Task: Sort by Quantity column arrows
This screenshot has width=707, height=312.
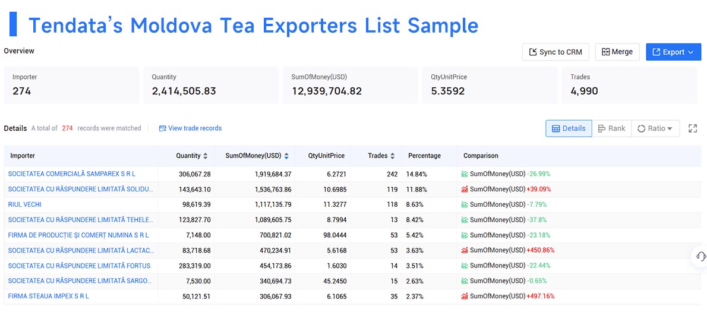Action: click(x=206, y=156)
